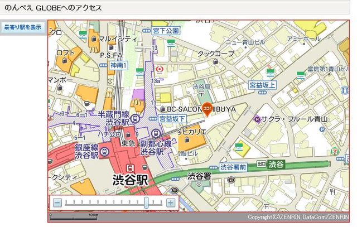
Task: Click the orange ココ location pin
Action: (206, 110)
